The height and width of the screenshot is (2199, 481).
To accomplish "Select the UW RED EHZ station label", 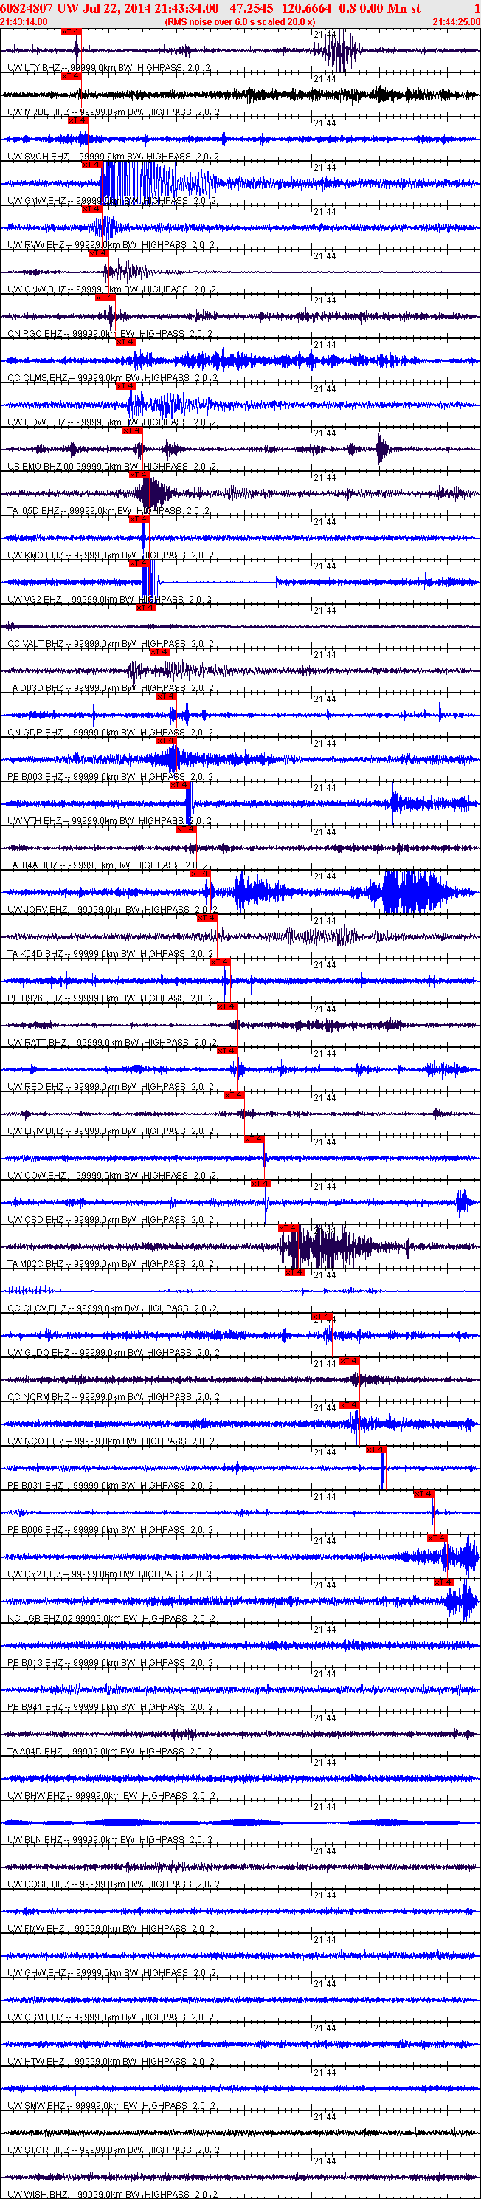I will (110, 1088).
